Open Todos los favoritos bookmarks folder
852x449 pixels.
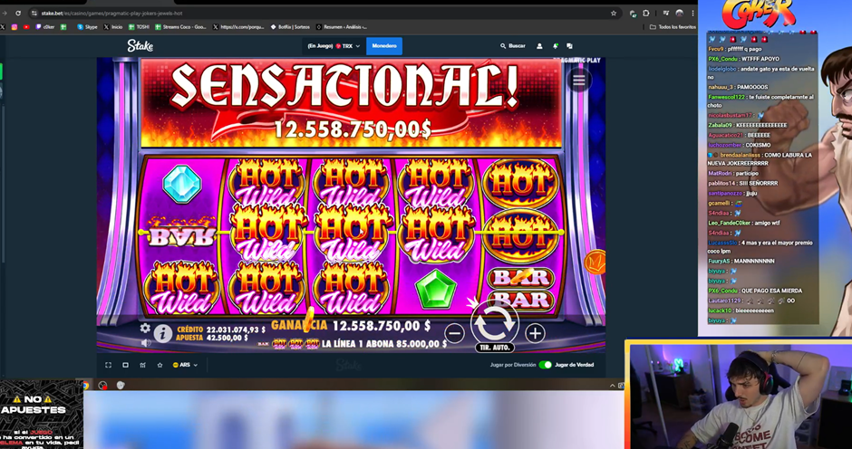[x=673, y=26]
